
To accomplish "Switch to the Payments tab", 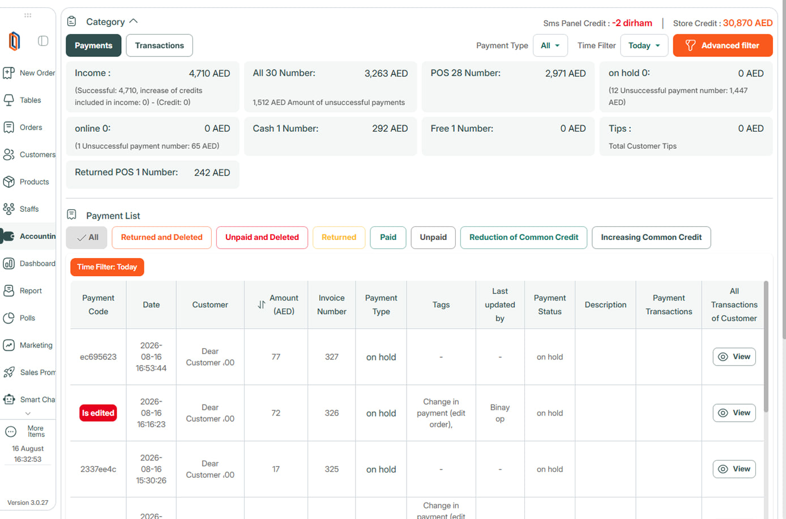I will pyautogui.click(x=93, y=45).
